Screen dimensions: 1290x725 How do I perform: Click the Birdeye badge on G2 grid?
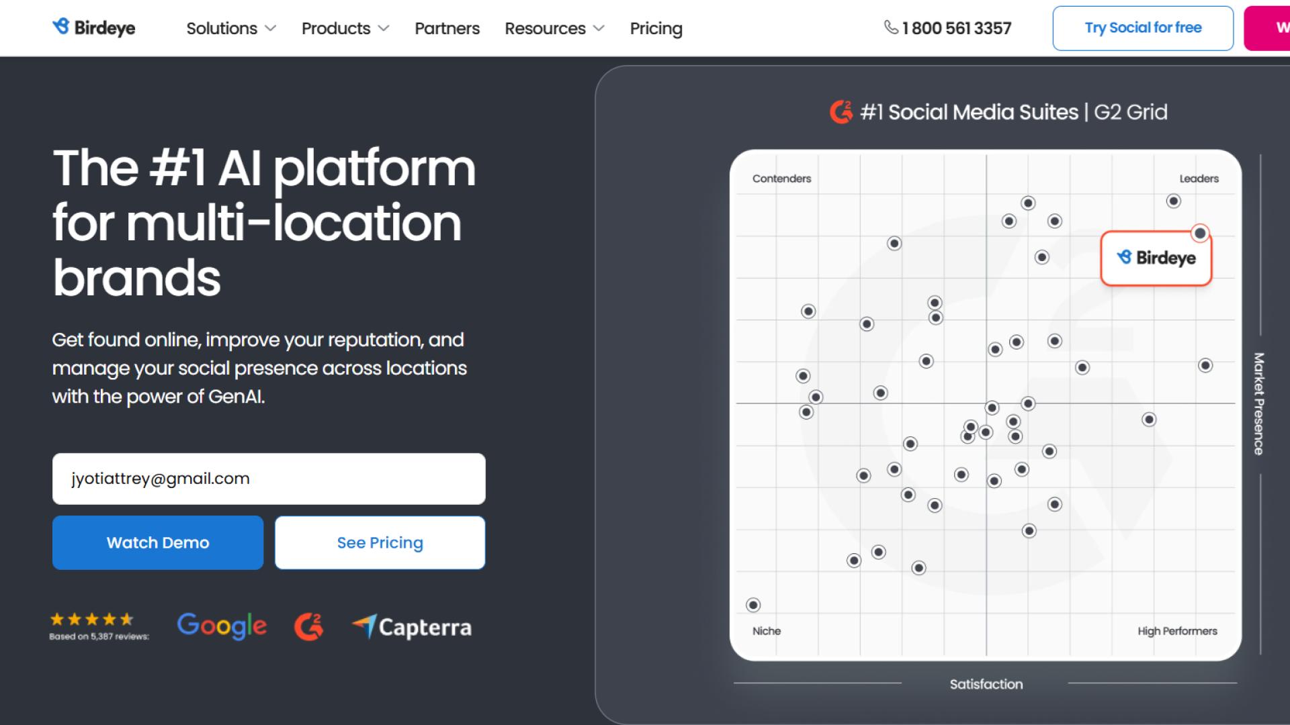(x=1156, y=258)
